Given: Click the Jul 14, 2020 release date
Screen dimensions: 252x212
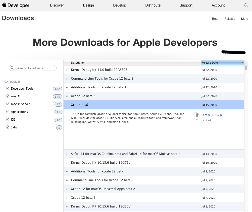Looking at the screenshot, I should [x=209, y=154].
